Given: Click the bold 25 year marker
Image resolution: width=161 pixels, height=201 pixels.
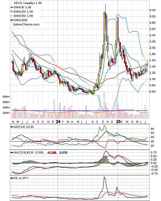Looking at the screenshot, I should [x=118, y=122].
